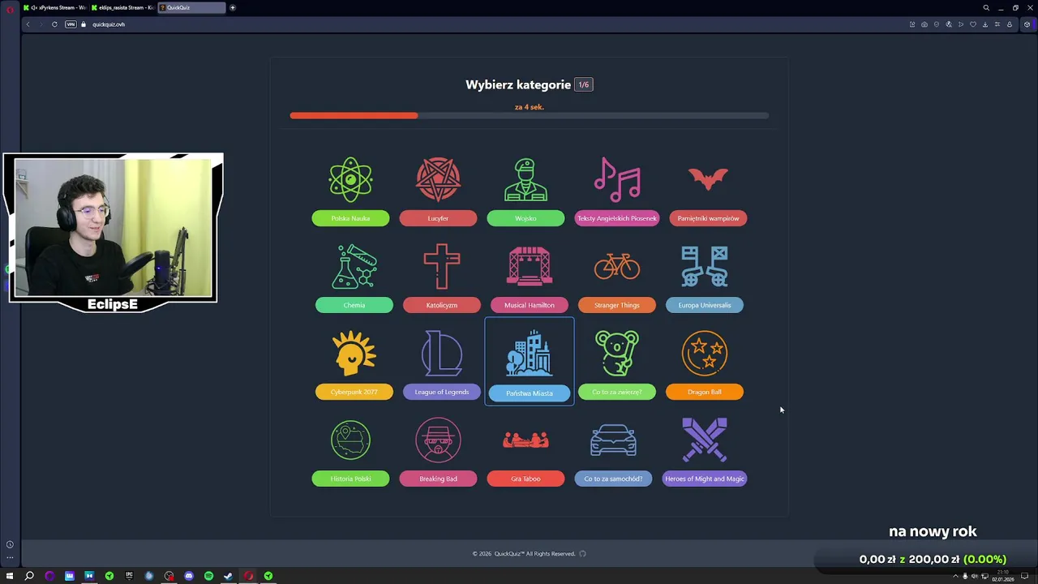Choose the Co to za zwierzę? label
This screenshot has width=1038, height=584.
coord(617,392)
